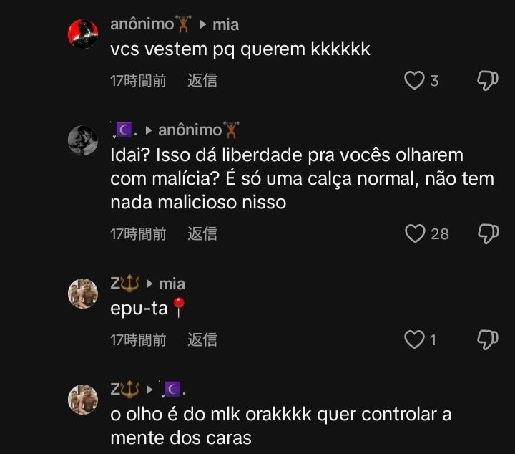515x454 pixels.
Task: Open moon-emoji mention in last comment
Action: pyautogui.click(x=173, y=390)
